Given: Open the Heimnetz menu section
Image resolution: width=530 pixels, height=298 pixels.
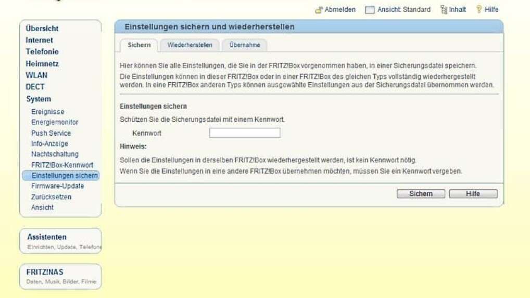Looking at the screenshot, I should [x=42, y=63].
